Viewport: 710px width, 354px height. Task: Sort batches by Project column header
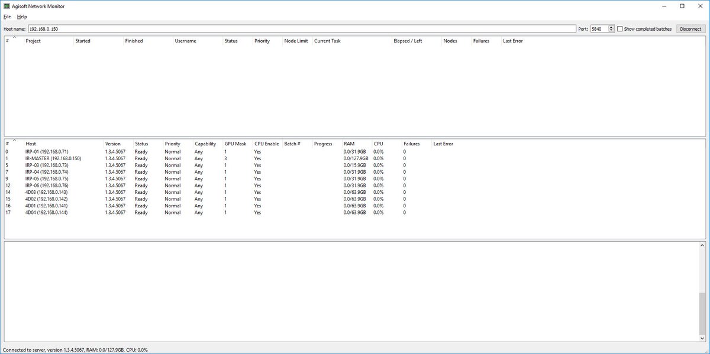coord(33,41)
